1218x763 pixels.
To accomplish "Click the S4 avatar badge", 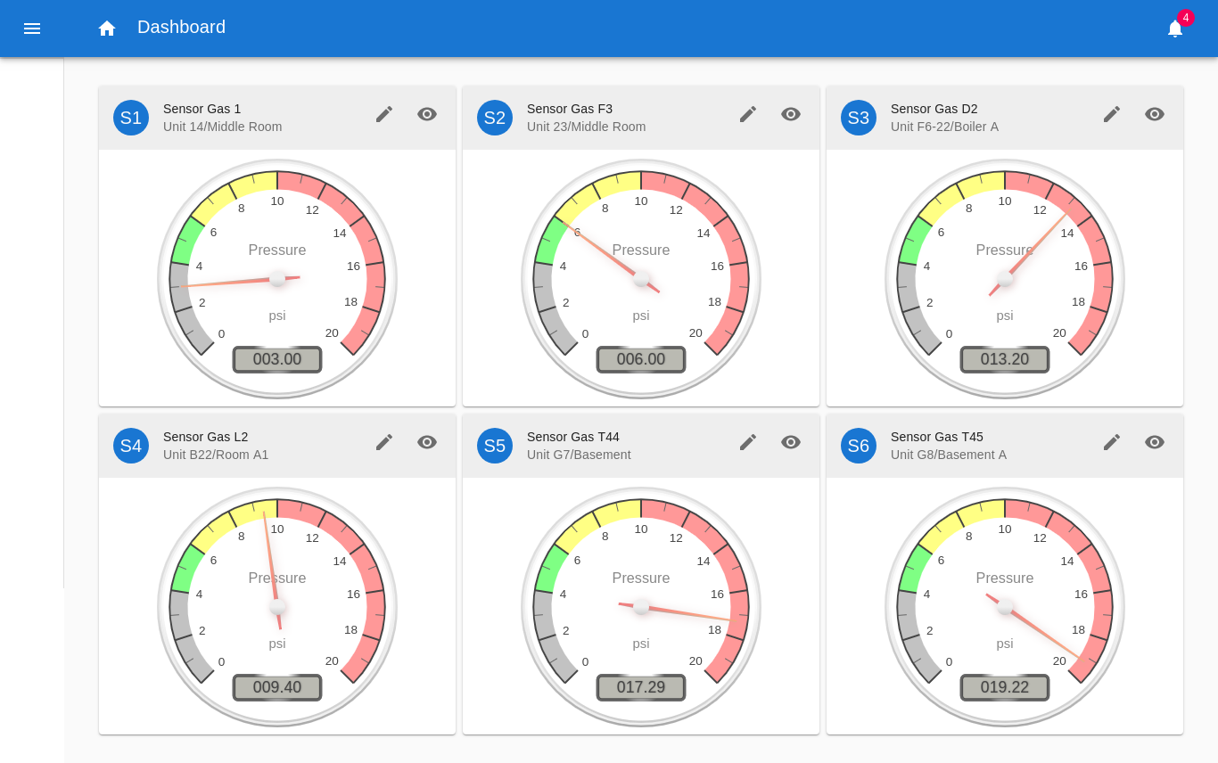I will pyautogui.click(x=131, y=446).
